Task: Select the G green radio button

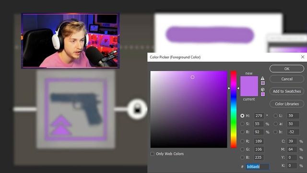Action: coord(242,149)
